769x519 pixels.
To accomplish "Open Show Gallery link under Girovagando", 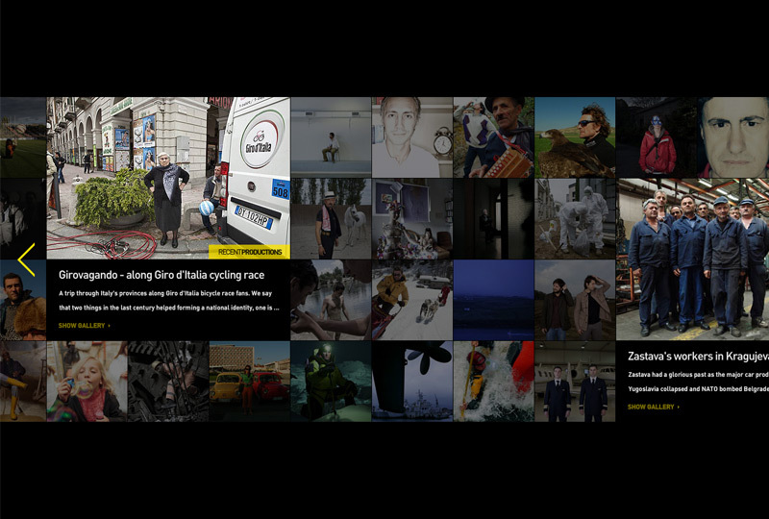I will pos(85,325).
